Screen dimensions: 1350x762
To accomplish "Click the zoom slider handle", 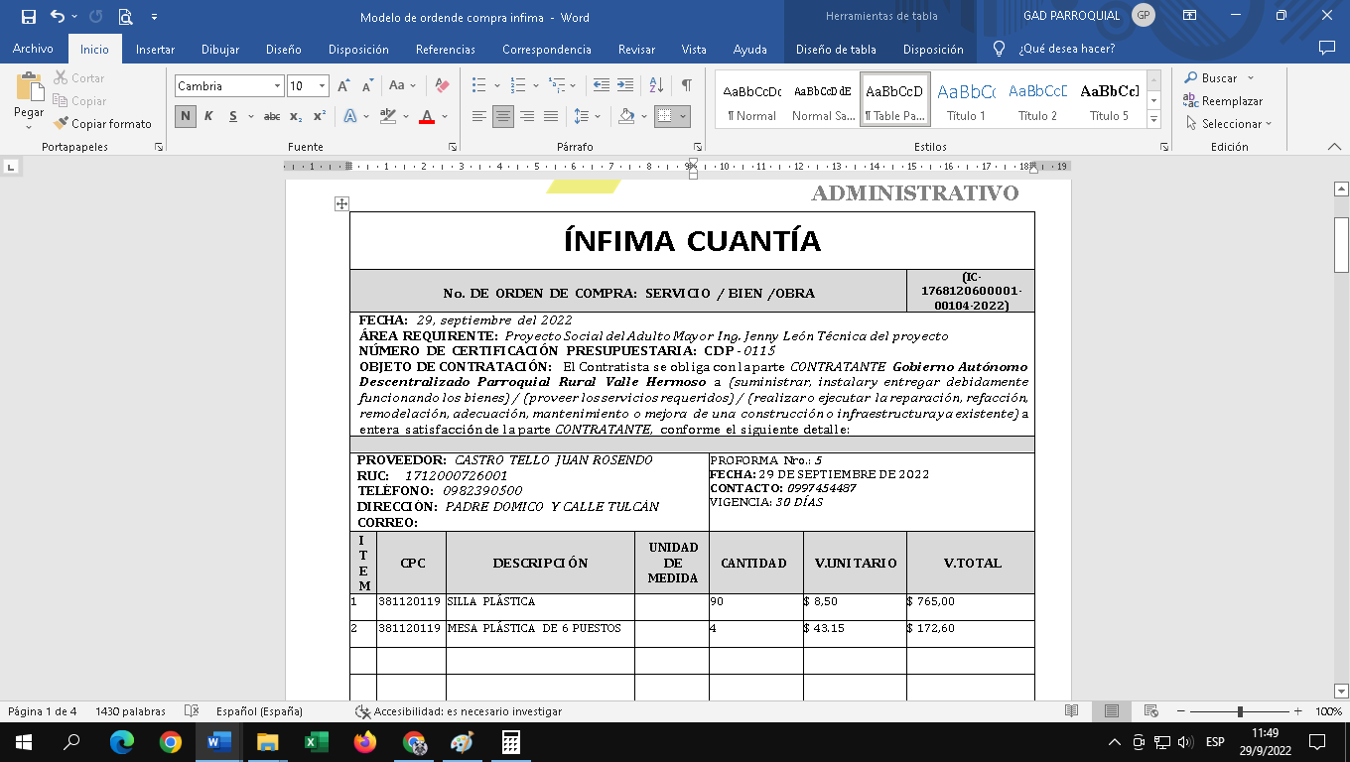I will pos(1240,711).
